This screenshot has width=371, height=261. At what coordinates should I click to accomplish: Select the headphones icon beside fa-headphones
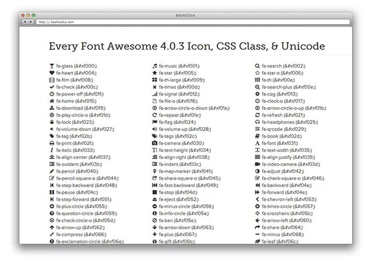click(258, 122)
